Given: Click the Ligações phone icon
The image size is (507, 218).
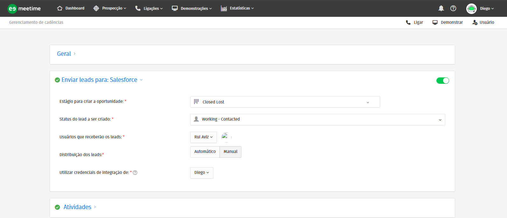Looking at the screenshot, I should (x=138, y=8).
